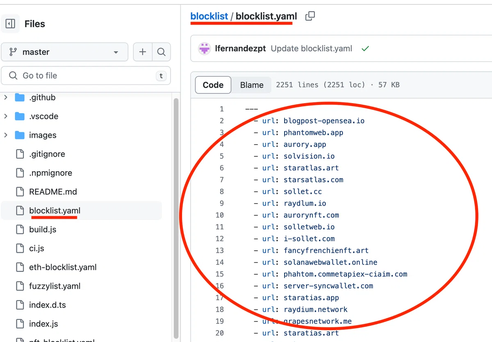Open the master branch dropdown

64,52
